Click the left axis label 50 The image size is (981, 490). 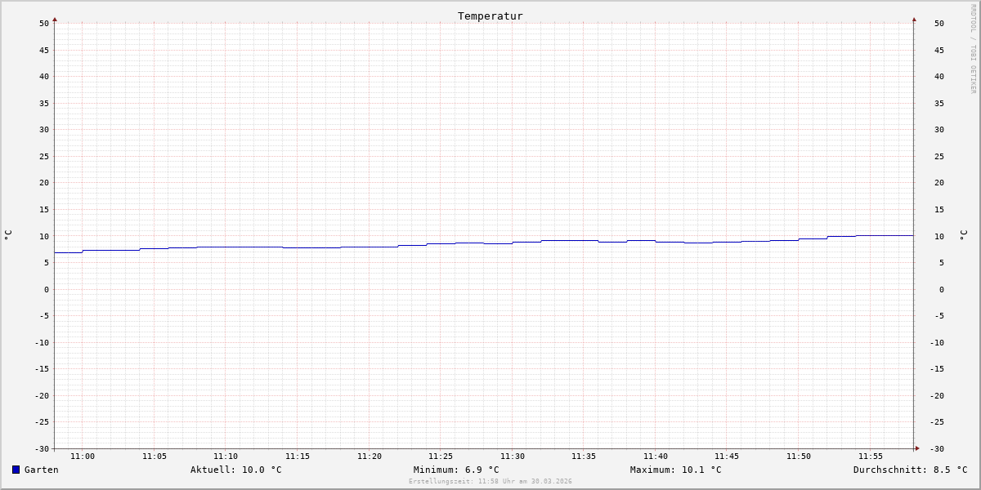click(x=44, y=24)
